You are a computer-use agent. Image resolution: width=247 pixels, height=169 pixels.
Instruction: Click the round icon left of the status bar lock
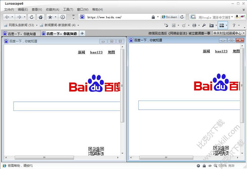coord(199,166)
